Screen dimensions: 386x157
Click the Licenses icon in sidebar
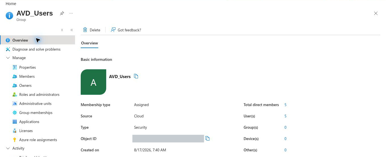(15, 131)
